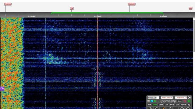Click the smallest minus frequency step-down button
Image resolution: width=195 pixels, height=109 pixels.
(167, 101)
